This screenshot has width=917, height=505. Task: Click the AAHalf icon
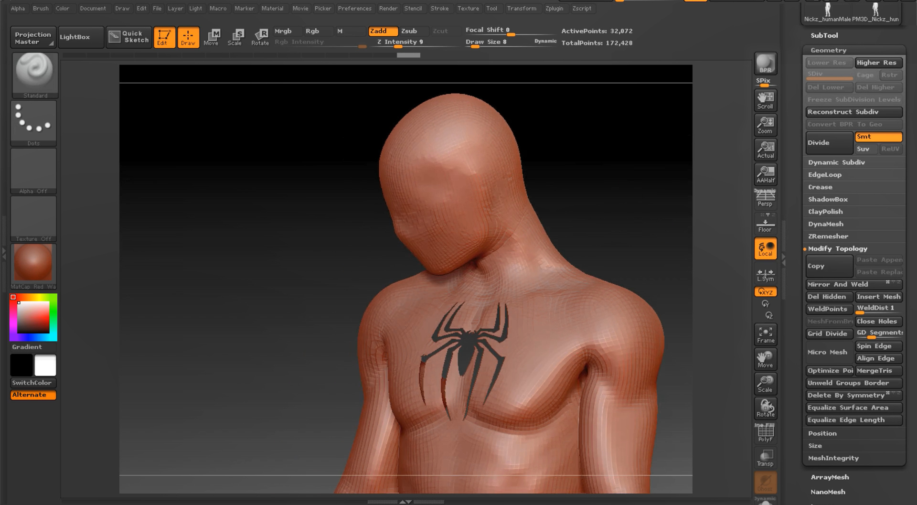[x=765, y=174]
